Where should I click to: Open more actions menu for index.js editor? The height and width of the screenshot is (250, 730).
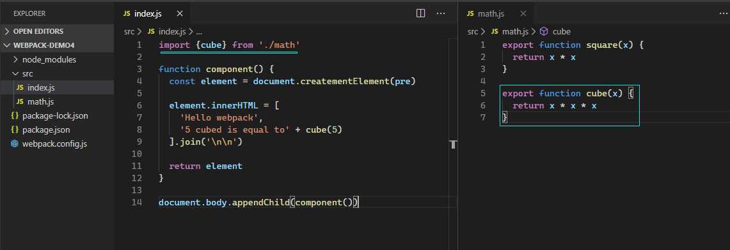(x=441, y=13)
